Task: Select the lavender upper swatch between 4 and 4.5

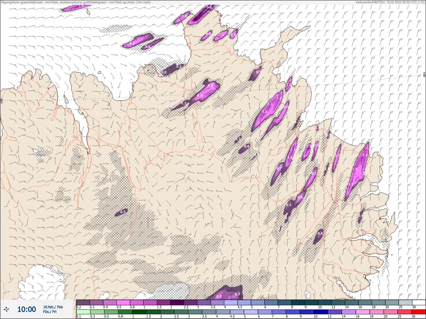Action: click(231, 303)
